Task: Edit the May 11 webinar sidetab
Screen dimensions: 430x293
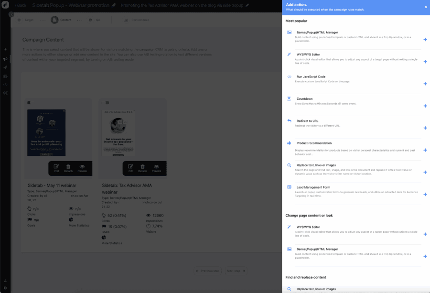Action: (x=56, y=168)
